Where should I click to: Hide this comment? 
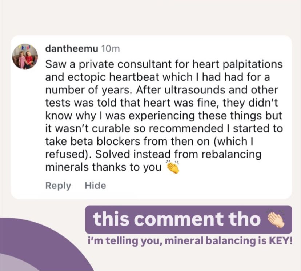click(95, 186)
